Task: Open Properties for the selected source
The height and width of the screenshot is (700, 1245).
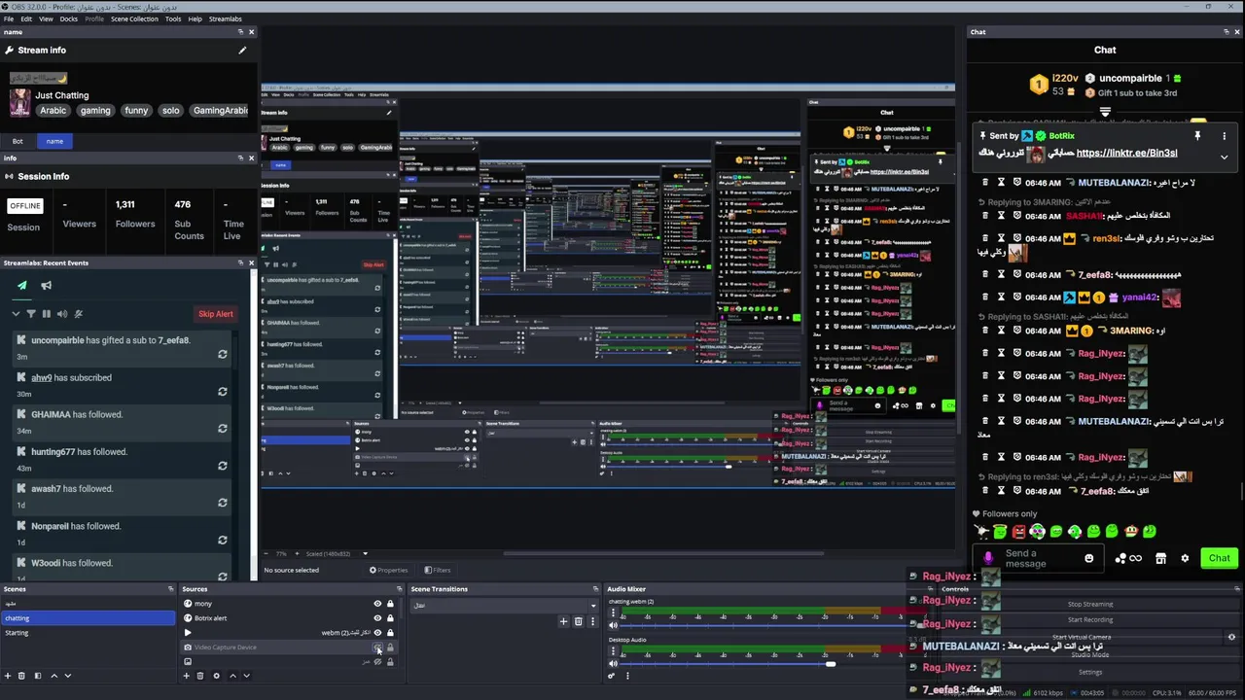Action: point(388,571)
